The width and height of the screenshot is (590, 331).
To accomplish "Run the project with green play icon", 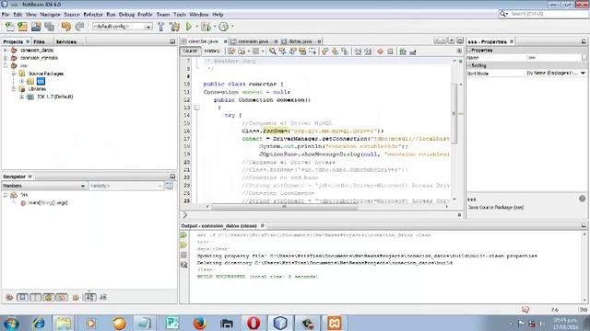I will click(189, 27).
